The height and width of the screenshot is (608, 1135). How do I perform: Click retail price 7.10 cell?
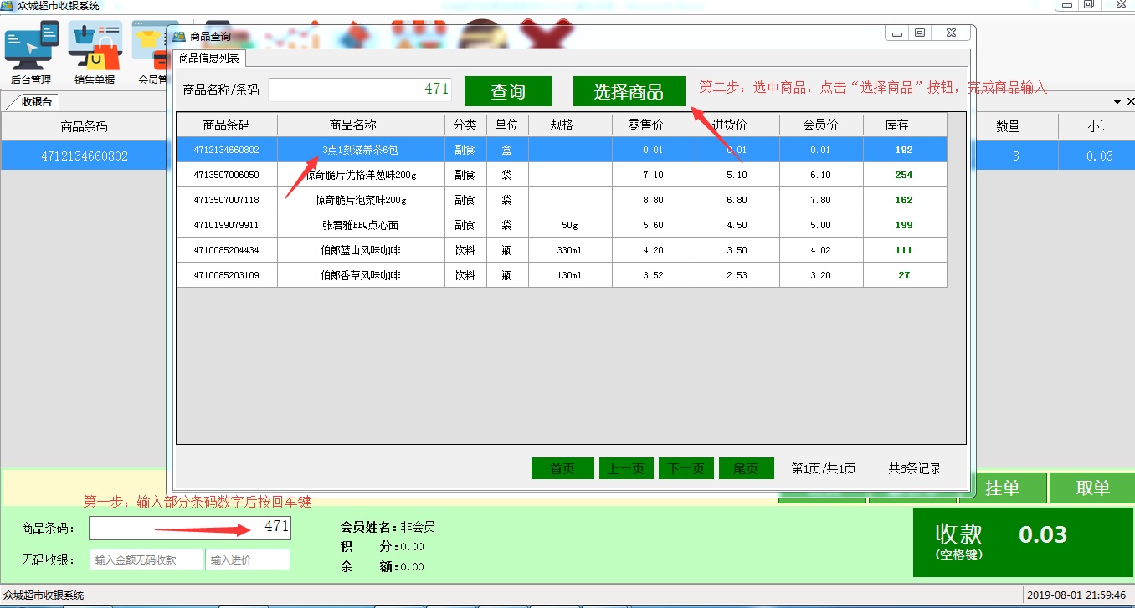point(653,175)
